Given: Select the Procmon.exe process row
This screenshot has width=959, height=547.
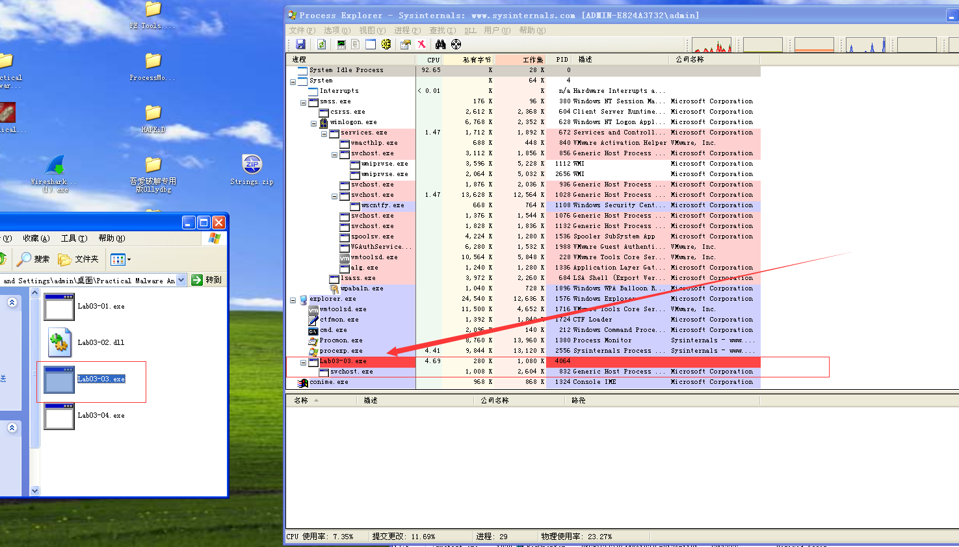Looking at the screenshot, I should coord(523,340).
